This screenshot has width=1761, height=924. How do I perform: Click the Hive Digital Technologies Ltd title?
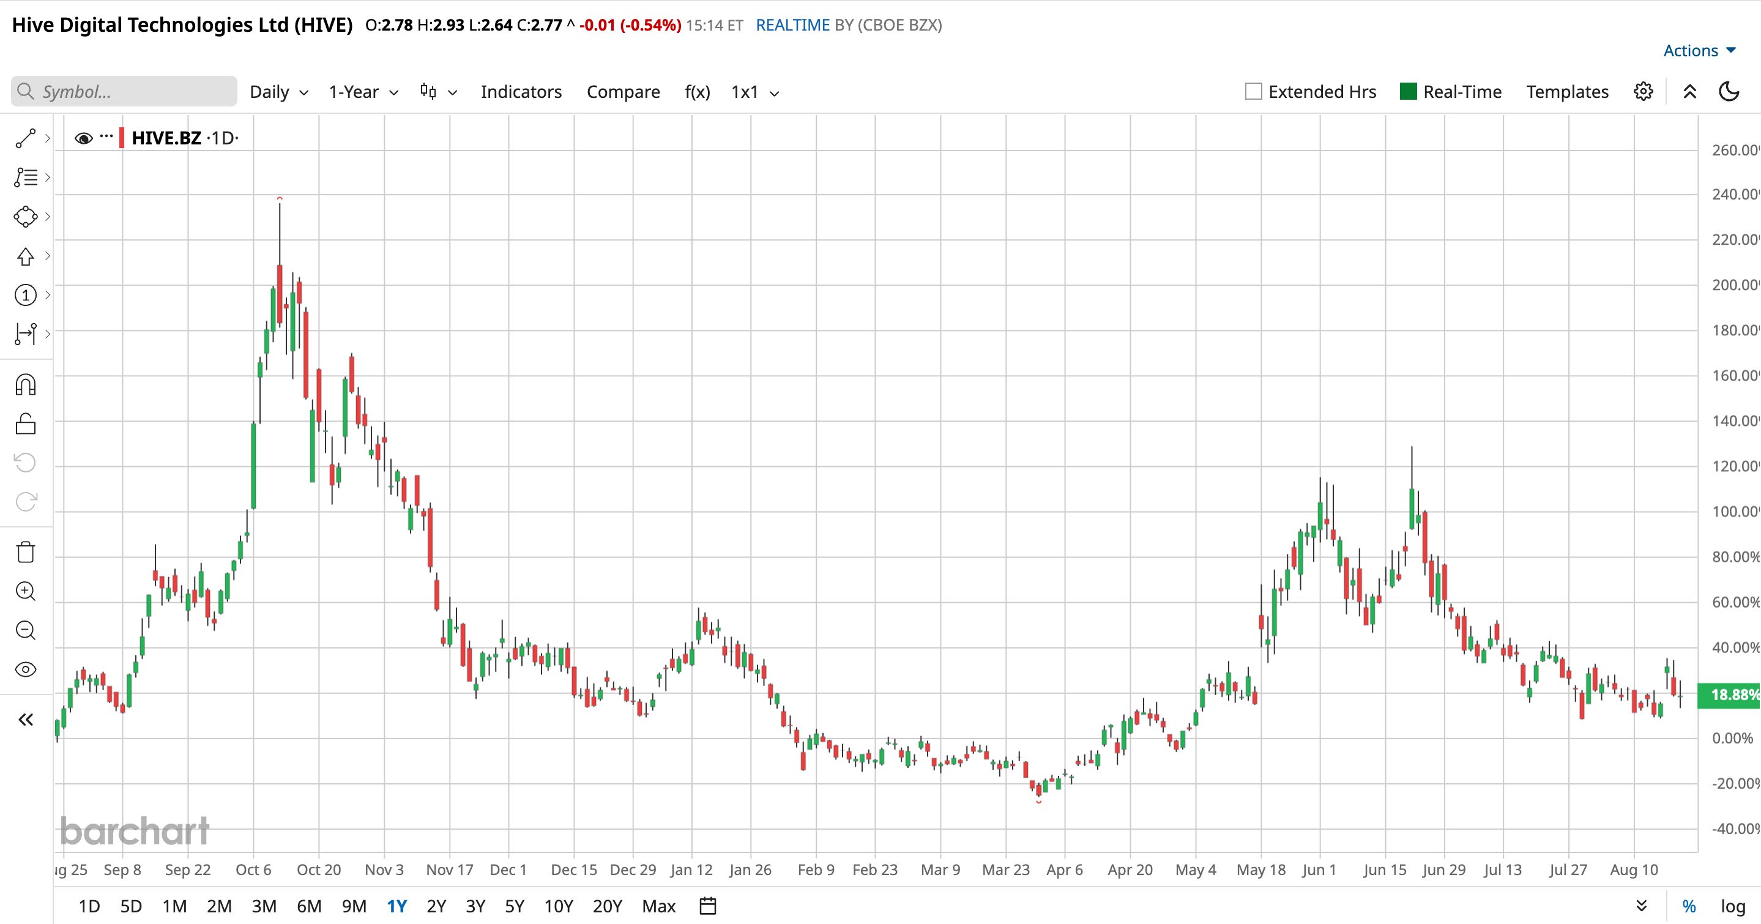182,25
